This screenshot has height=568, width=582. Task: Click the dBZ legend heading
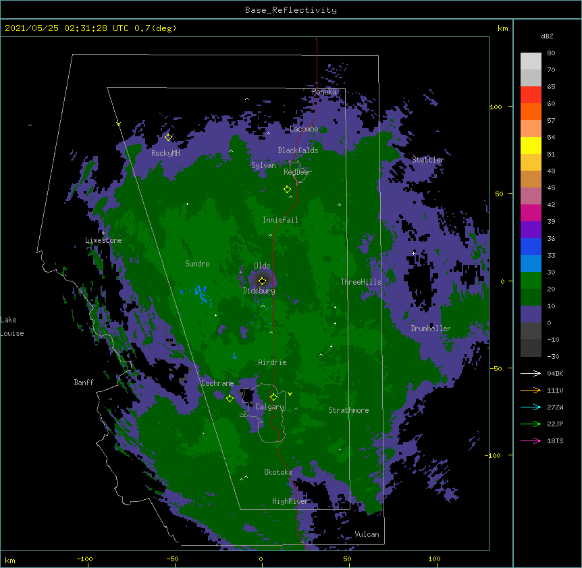547,36
